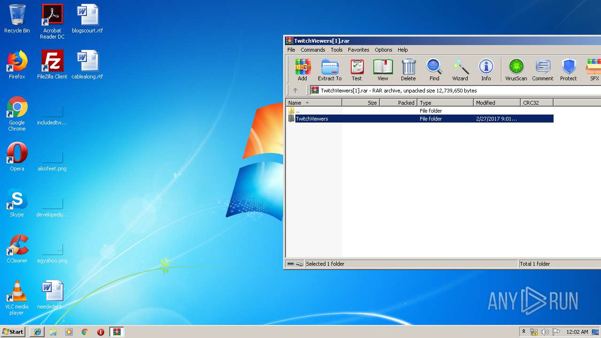Select the Opera desktop shortcut
Image resolution: width=601 pixels, height=338 pixels.
point(17,157)
